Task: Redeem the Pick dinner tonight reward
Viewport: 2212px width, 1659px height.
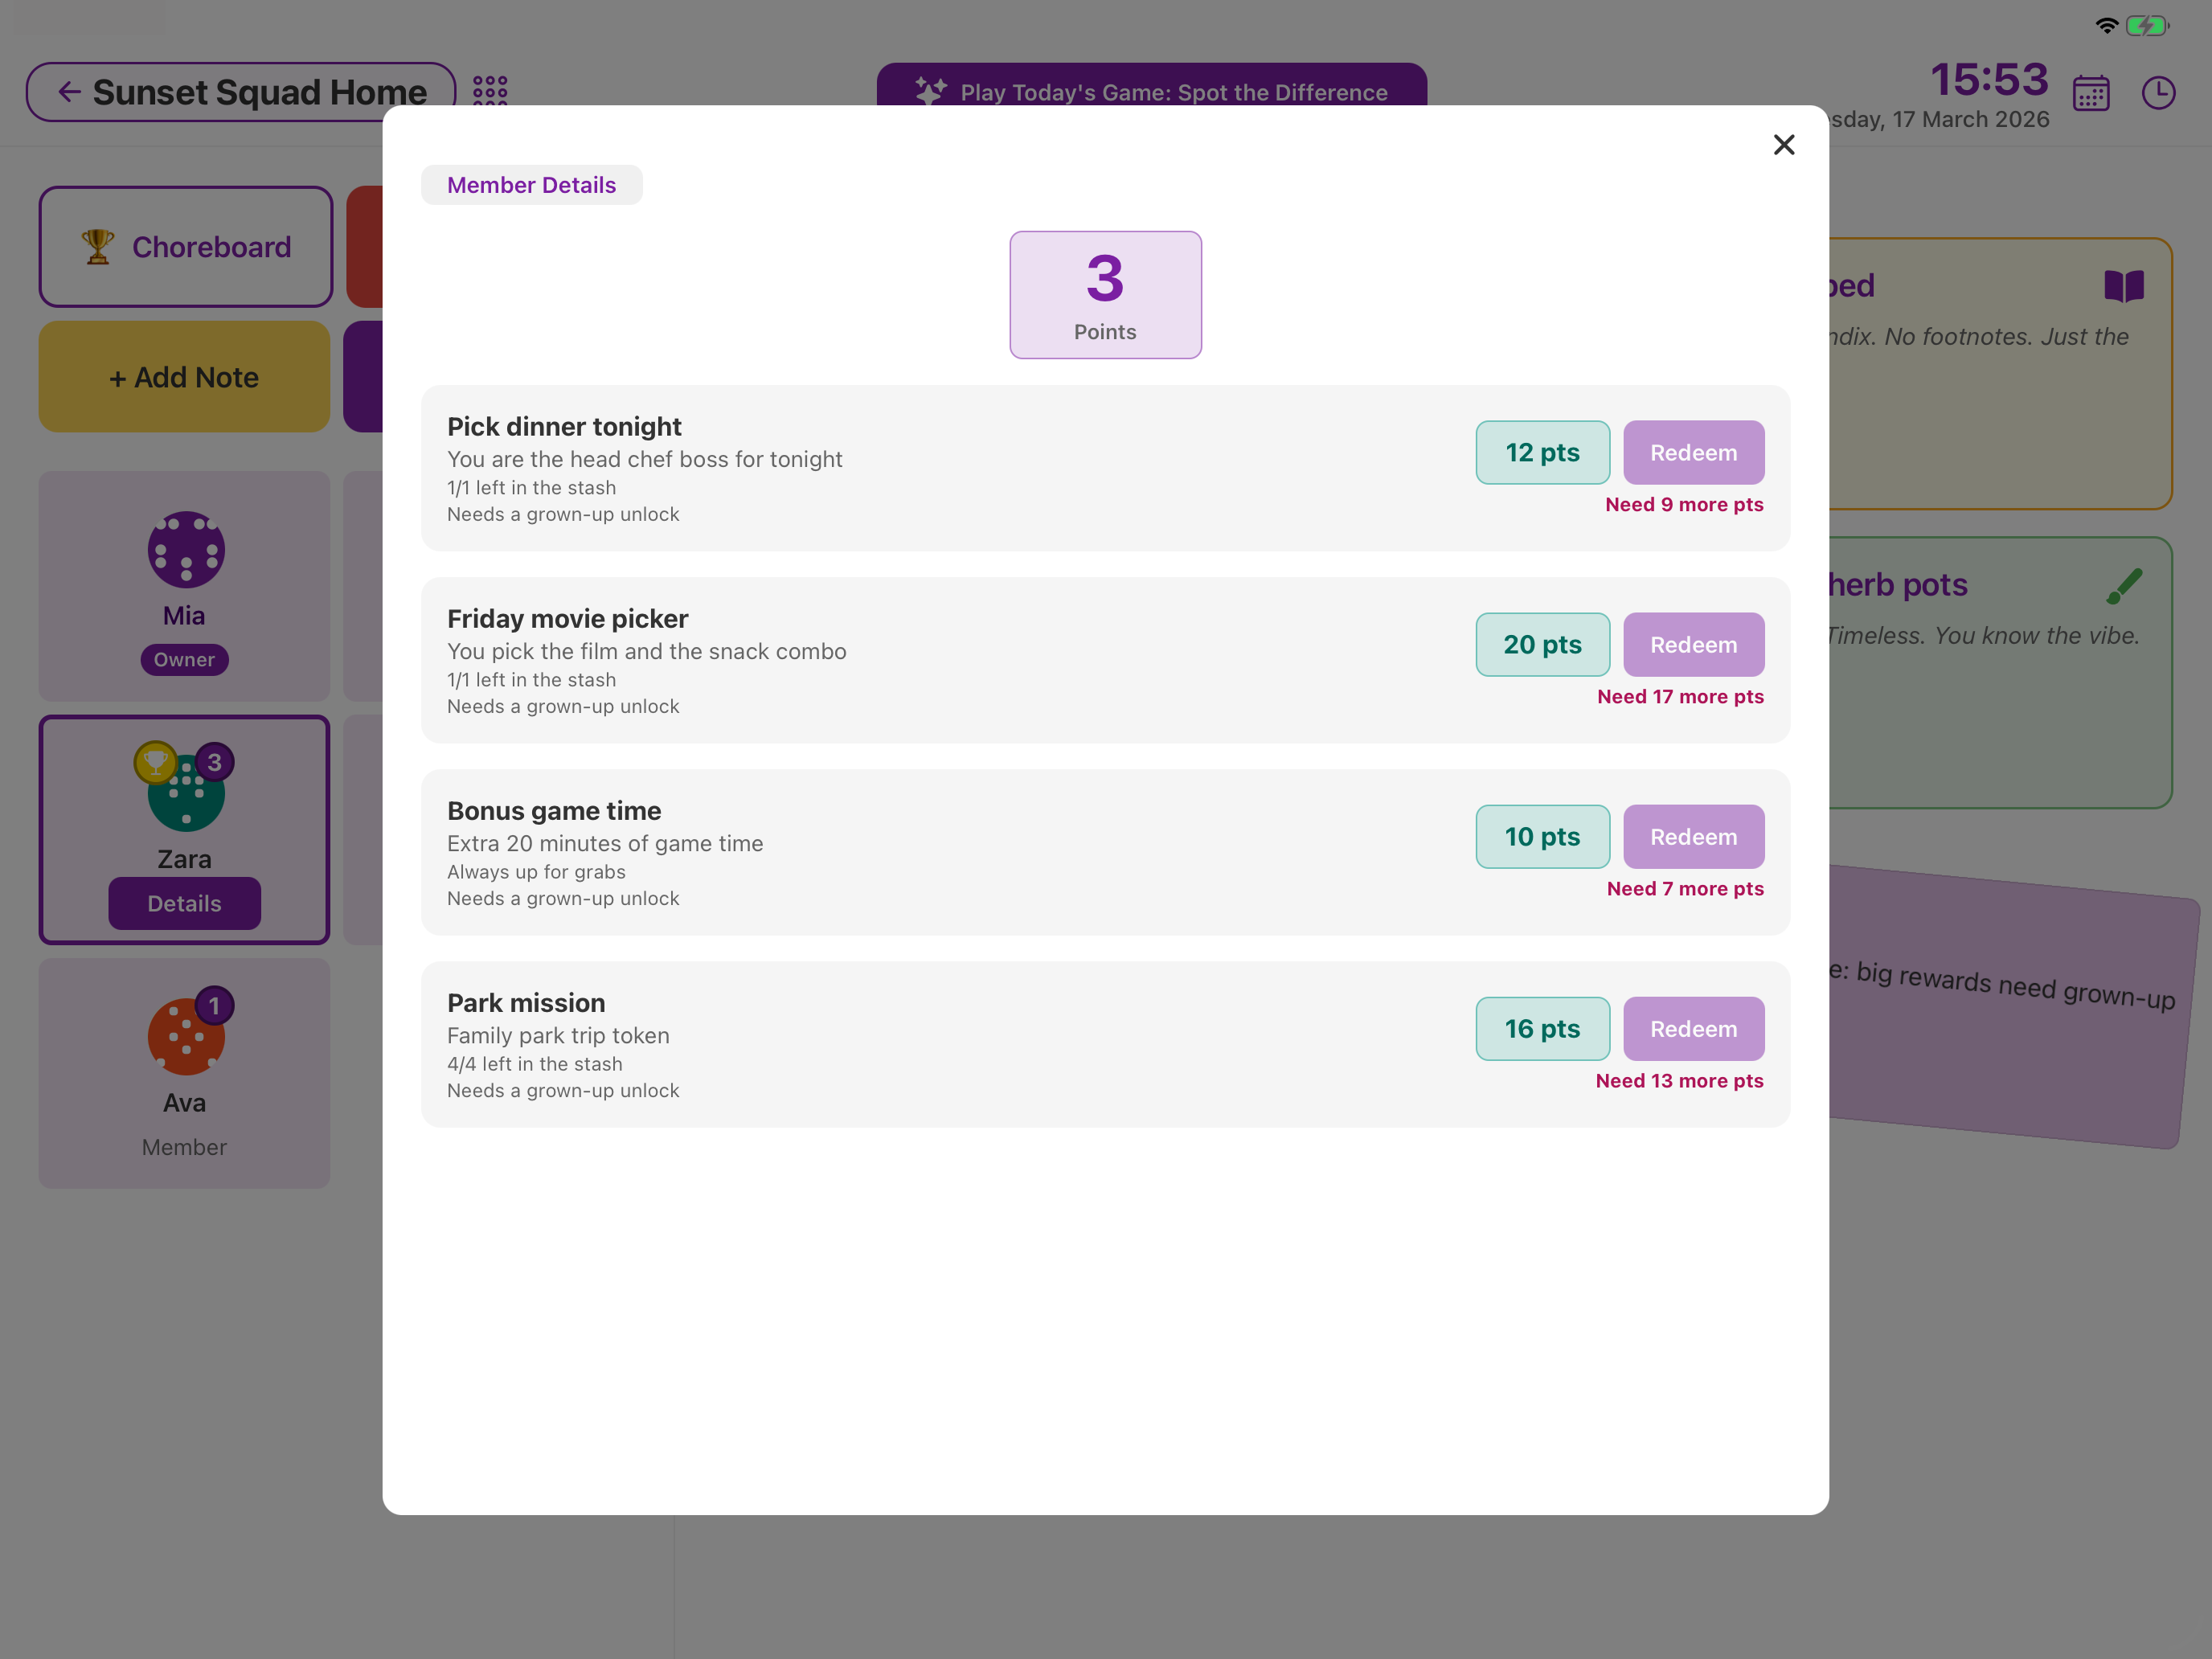Action: 1693,452
